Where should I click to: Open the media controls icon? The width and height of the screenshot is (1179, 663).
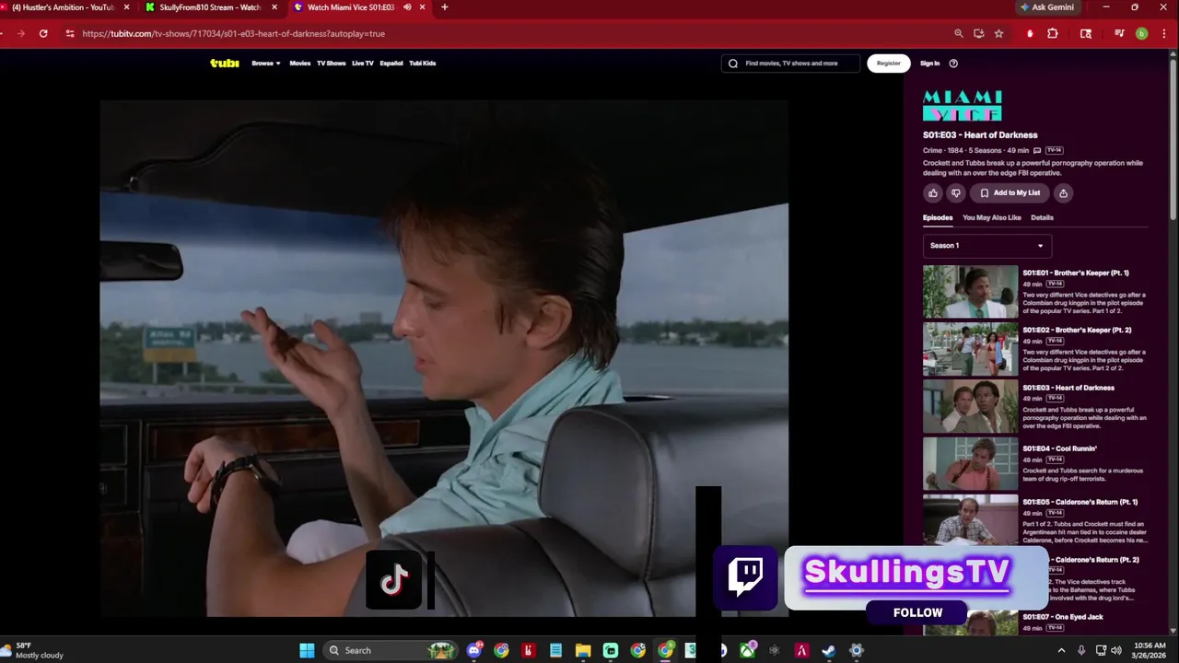(1119, 33)
